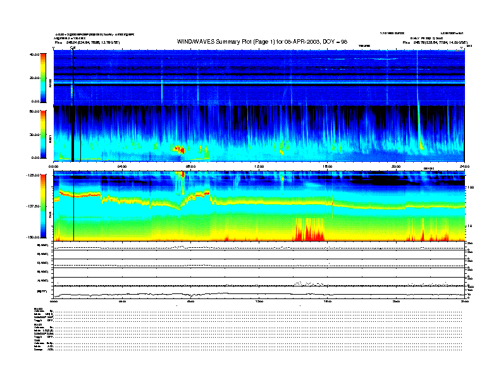This screenshot has width=501, height=387.
Task: Click the 12:00 tick label under the |B| panel
Action: (x=259, y=302)
